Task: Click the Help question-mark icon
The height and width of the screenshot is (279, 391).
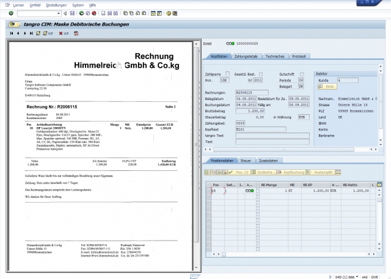Action: (169, 13)
